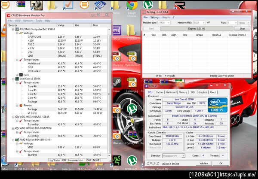Select the TMPIN0 temperature row
This screenshot has width=258, height=179.
coord(57,155)
